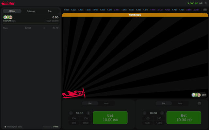The image size is (209, 130).
Task: Choose 1,000 quick amount in first panel
Action: 86,123
